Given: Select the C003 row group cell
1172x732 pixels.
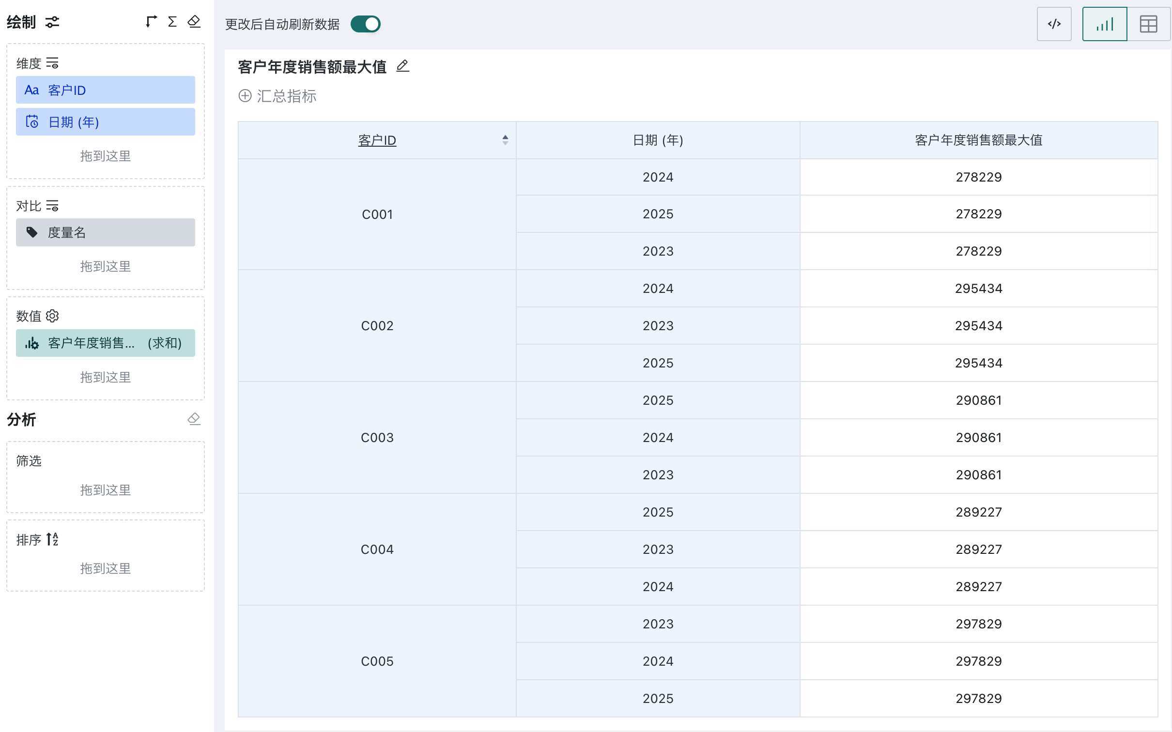Looking at the screenshot, I should pos(377,437).
